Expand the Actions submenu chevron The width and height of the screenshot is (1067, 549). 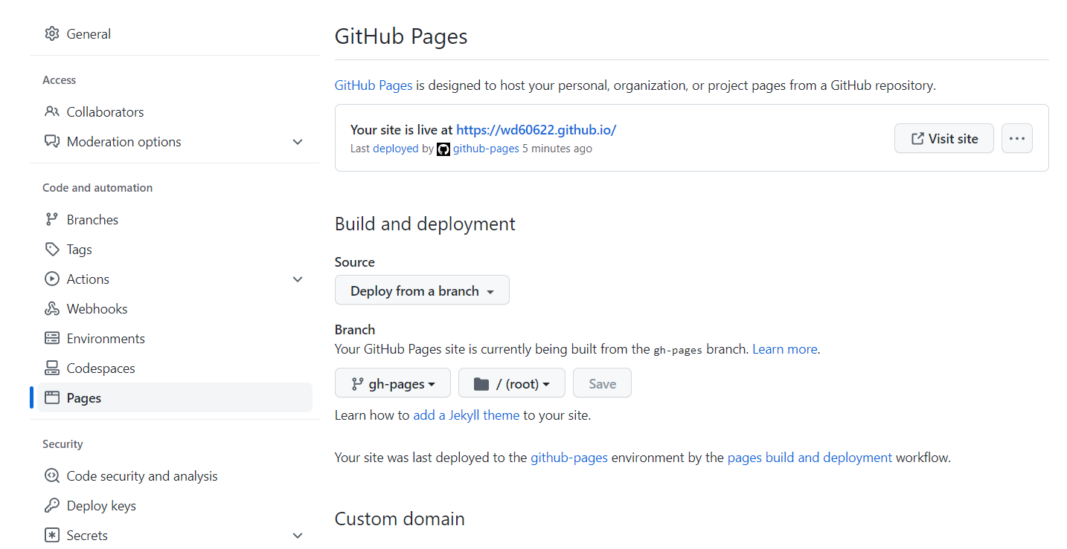298,279
